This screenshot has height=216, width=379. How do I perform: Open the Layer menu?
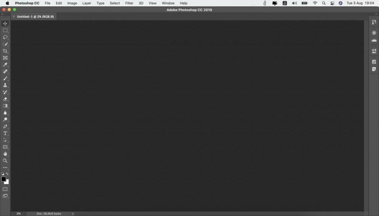point(87,3)
